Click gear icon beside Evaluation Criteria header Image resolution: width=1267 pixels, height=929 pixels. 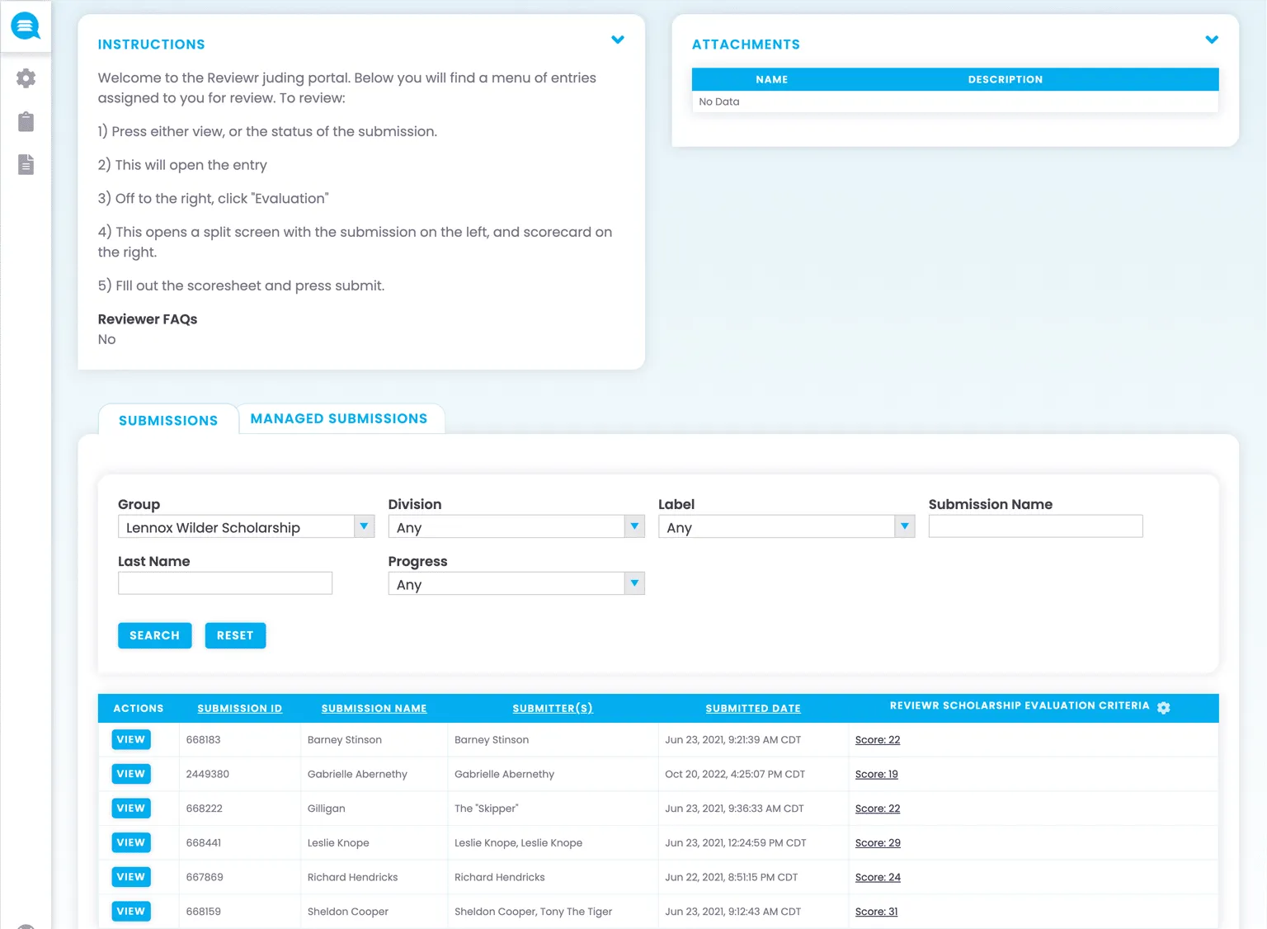click(x=1163, y=708)
